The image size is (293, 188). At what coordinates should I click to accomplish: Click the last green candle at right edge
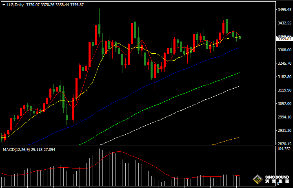[x=240, y=37]
